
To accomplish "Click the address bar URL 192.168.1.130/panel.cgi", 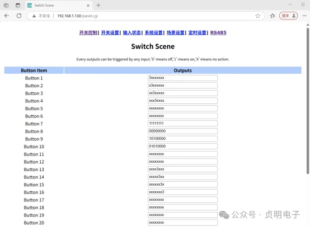I will pos(77,16).
